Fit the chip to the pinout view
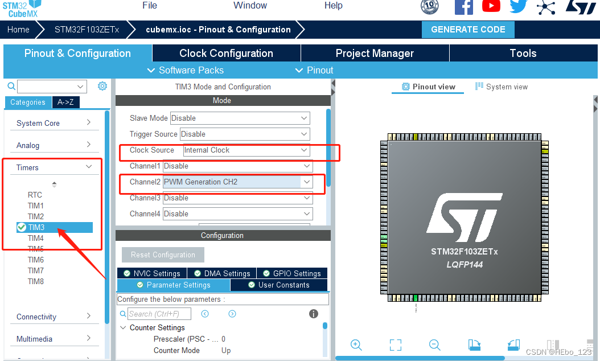Image resolution: width=600 pixels, height=361 pixels. click(x=395, y=345)
